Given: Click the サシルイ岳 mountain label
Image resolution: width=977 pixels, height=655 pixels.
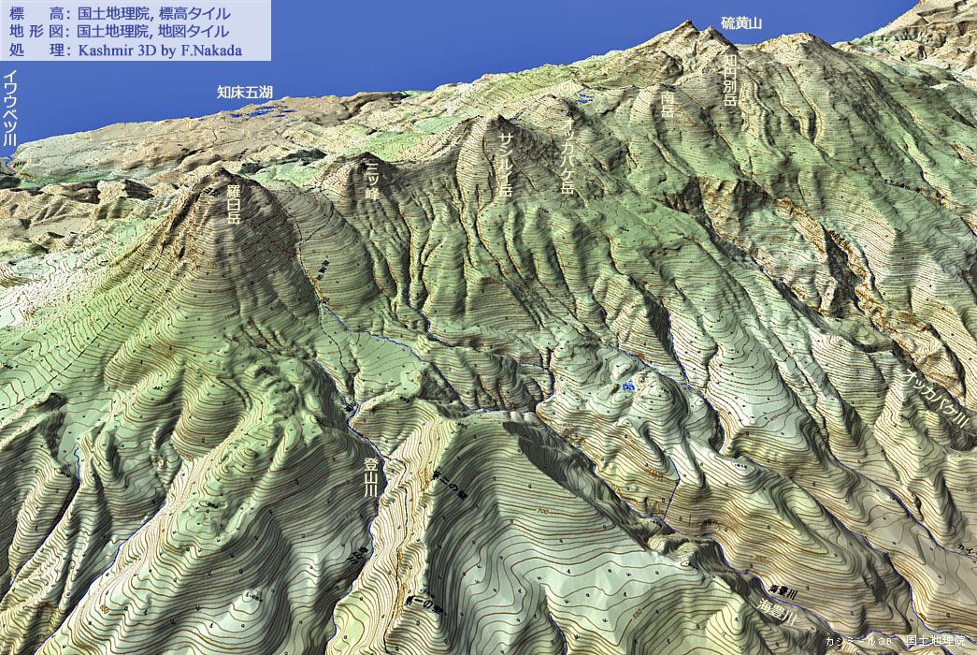Looking at the screenshot, I should 505,164.
